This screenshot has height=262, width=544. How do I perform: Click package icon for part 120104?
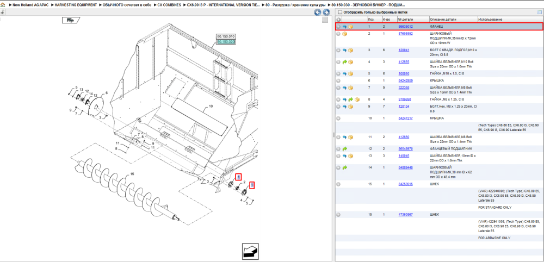[351, 107]
